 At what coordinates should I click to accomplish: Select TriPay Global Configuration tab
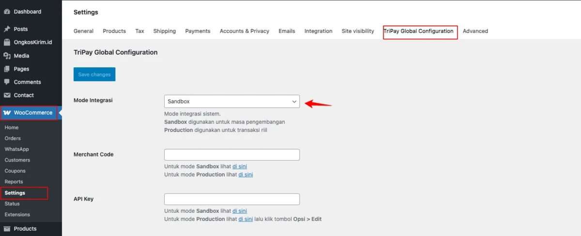tap(419, 31)
